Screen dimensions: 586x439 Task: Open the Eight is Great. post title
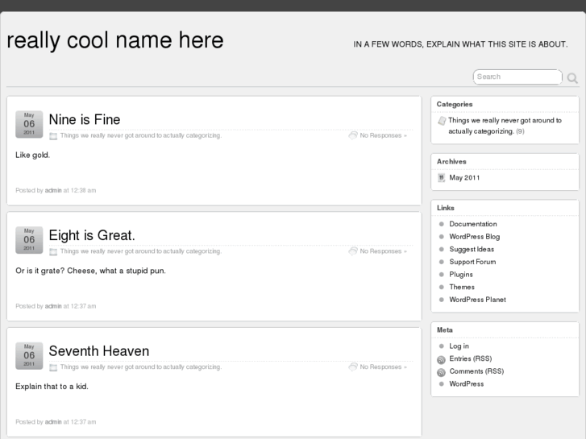pos(92,235)
